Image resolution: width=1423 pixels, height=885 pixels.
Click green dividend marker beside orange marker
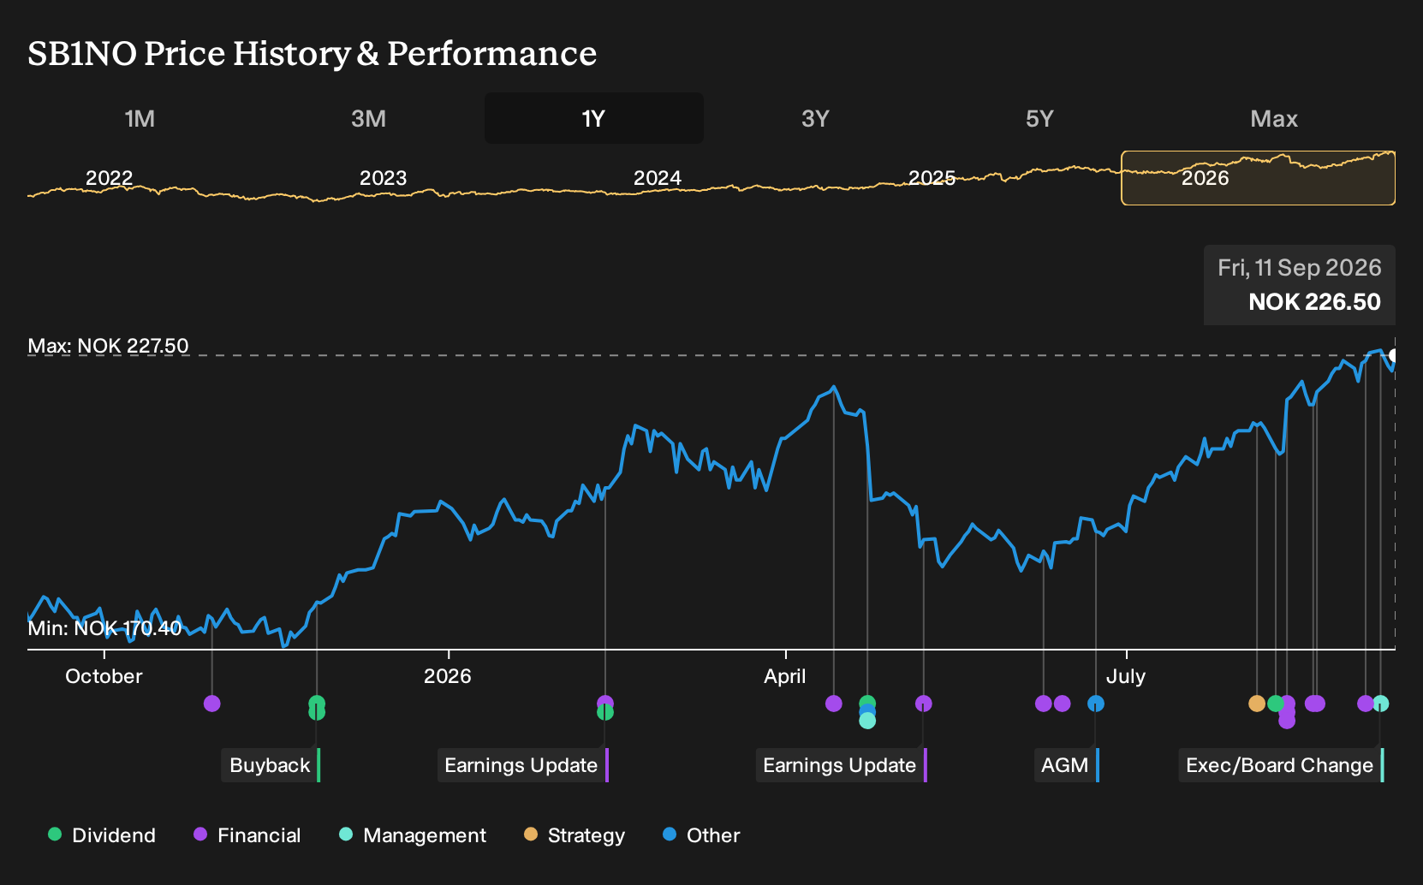(1276, 704)
